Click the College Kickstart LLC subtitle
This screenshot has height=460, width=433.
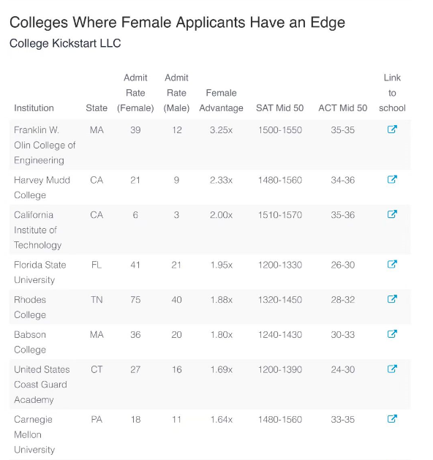coord(65,43)
